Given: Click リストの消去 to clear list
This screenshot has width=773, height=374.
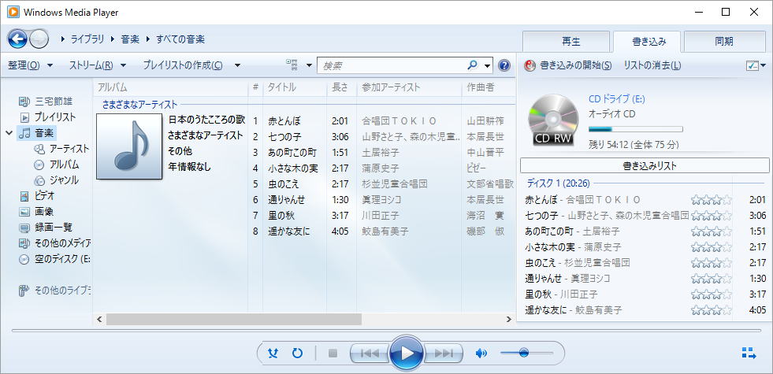Looking at the screenshot, I should 652,65.
